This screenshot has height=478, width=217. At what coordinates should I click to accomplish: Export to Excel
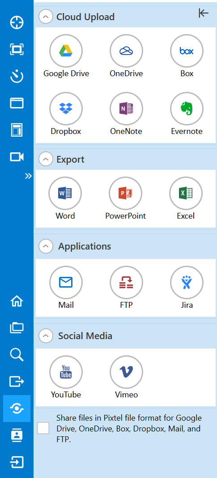point(186,193)
